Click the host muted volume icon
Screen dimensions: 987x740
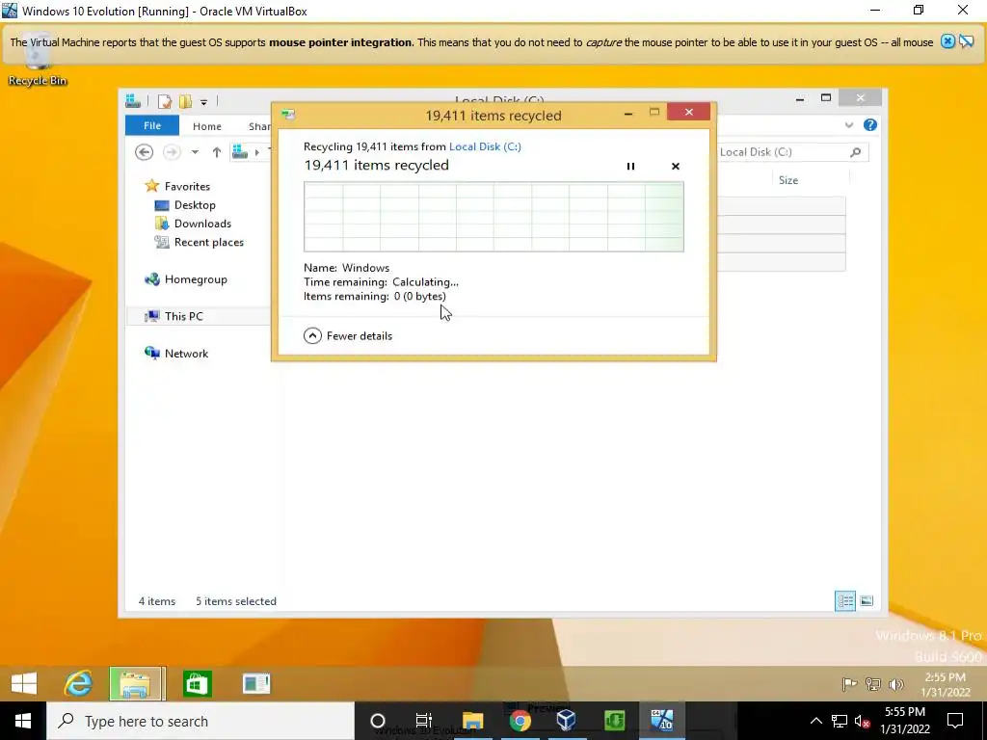pyautogui.click(x=863, y=721)
